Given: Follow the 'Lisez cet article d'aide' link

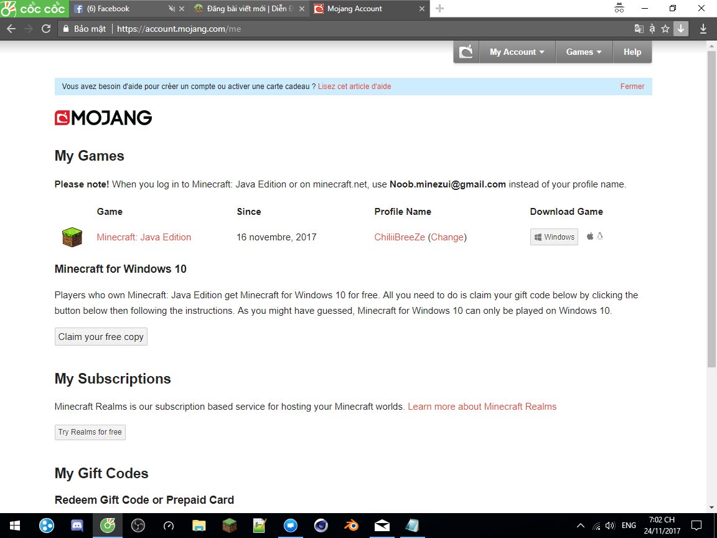Looking at the screenshot, I should [x=354, y=87].
